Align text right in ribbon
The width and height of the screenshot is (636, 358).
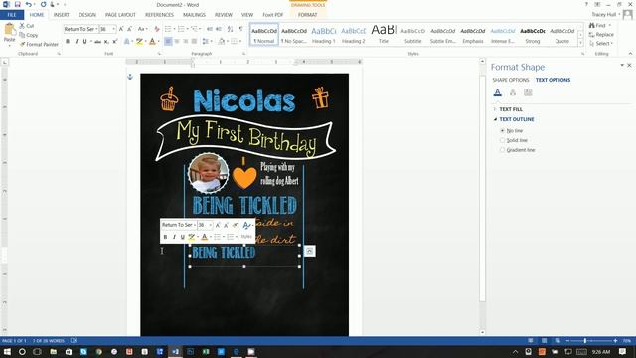point(186,41)
